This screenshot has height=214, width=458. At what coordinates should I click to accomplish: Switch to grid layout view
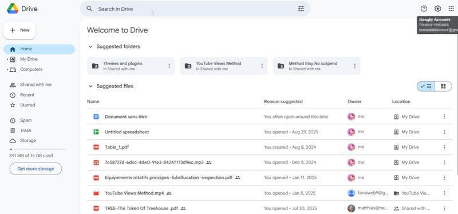[x=443, y=86]
